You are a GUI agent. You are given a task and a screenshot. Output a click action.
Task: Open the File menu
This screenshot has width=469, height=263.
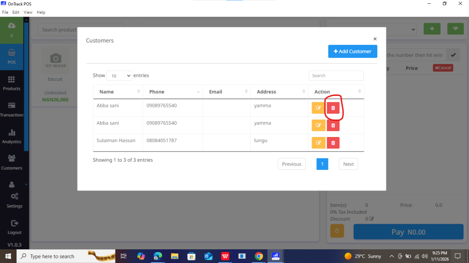click(5, 12)
